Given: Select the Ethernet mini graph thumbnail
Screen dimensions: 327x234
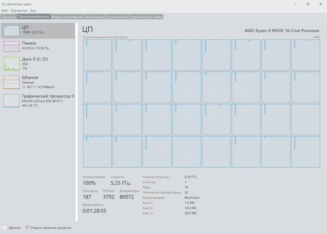Looking at the screenshot, I should pos(12,82).
